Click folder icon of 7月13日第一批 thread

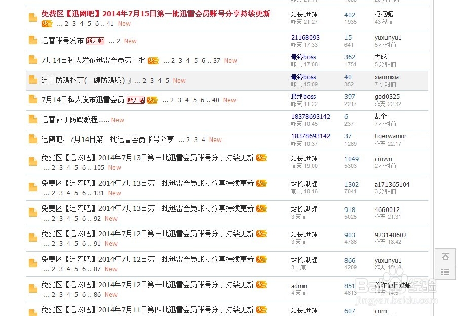(x=33, y=213)
